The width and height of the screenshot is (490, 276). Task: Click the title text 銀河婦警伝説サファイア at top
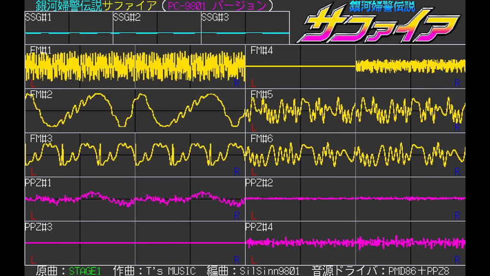[96, 6]
